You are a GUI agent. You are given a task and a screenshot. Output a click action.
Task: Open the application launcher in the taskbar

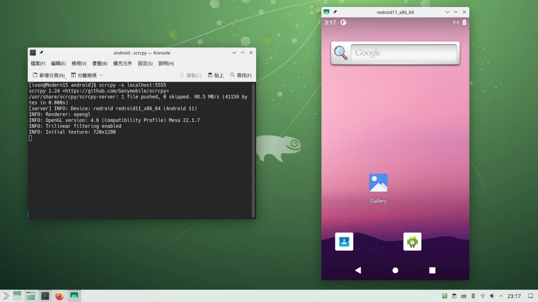point(6,296)
